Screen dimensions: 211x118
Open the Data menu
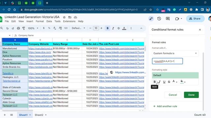coord(49,21)
